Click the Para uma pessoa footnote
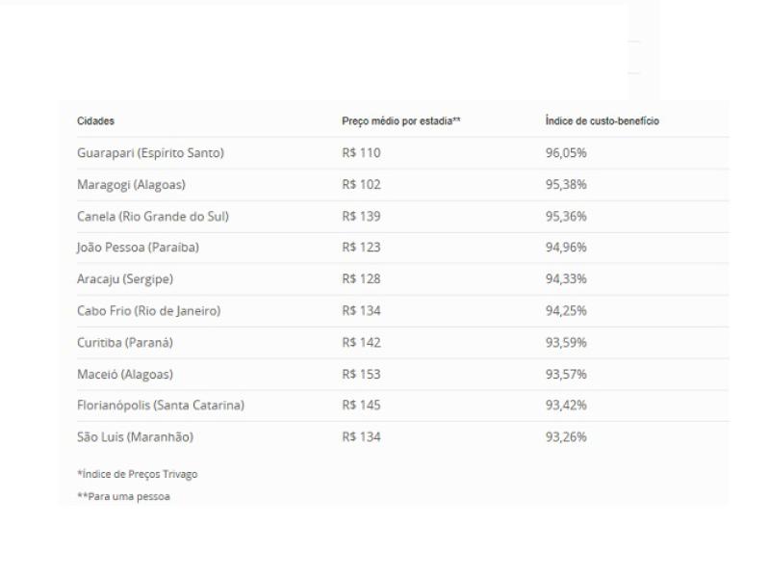770x578 pixels. tap(123, 497)
